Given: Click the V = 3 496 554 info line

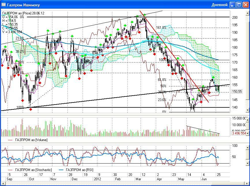Looking at the screenshot, I should click(x=12, y=32).
